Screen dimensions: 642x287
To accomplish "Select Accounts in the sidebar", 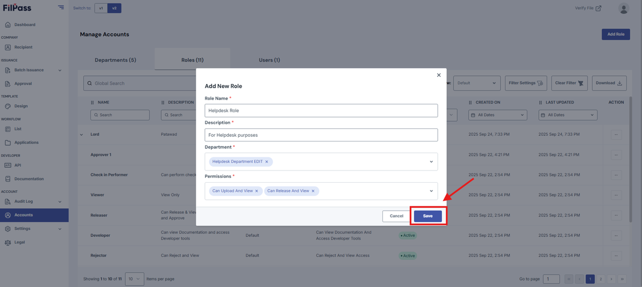I will click(x=34, y=215).
